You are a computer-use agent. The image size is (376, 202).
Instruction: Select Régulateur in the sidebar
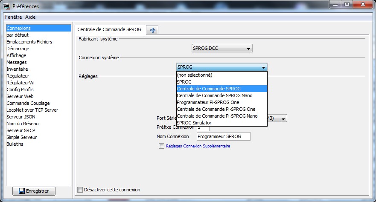point(38,76)
